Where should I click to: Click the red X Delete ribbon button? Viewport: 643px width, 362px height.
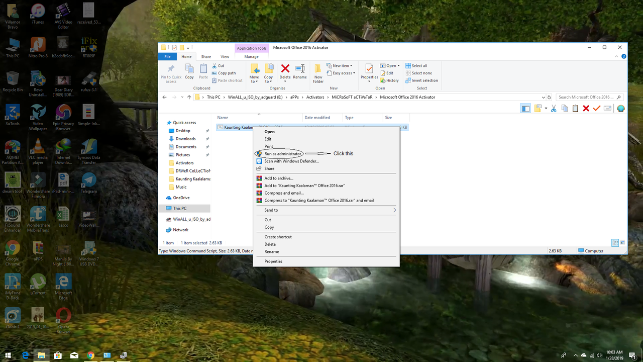click(285, 72)
